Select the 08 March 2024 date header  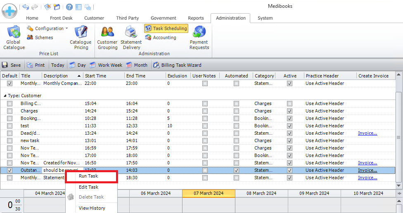coord(261,193)
